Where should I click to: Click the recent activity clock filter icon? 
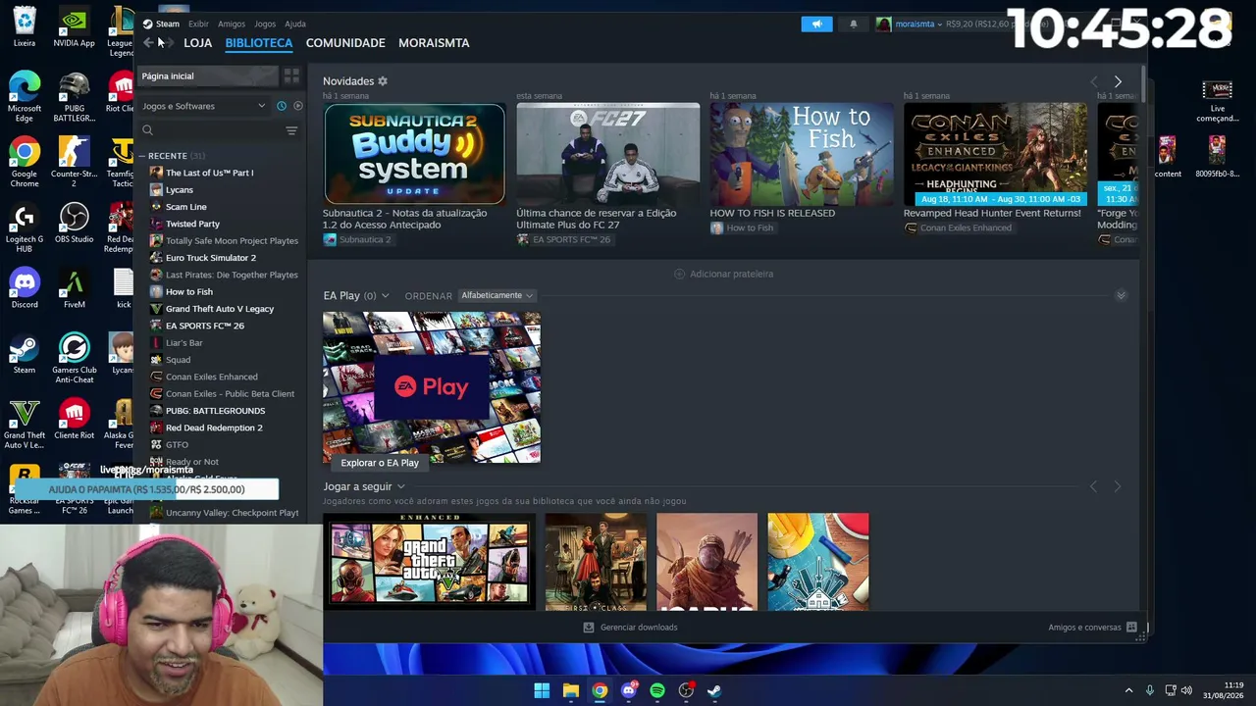point(282,106)
